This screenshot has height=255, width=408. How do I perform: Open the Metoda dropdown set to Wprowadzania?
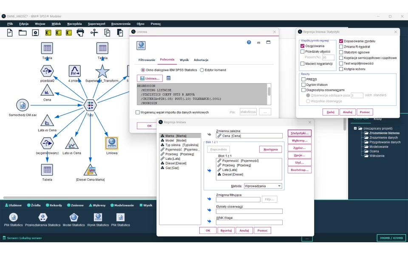click(x=263, y=186)
